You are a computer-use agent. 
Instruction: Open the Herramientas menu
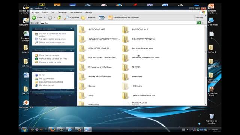[x=76, y=12]
